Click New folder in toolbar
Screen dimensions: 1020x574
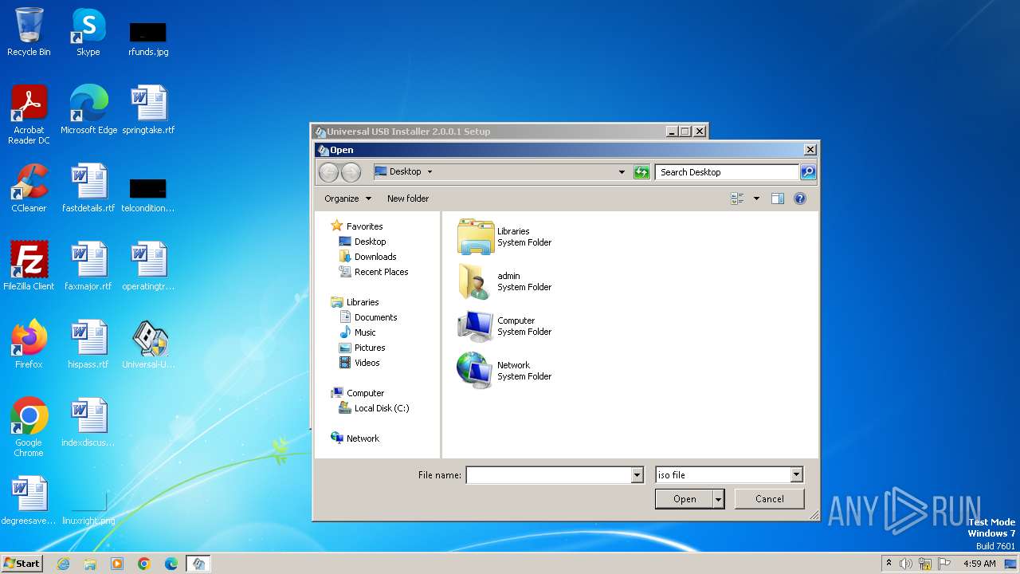coord(408,199)
